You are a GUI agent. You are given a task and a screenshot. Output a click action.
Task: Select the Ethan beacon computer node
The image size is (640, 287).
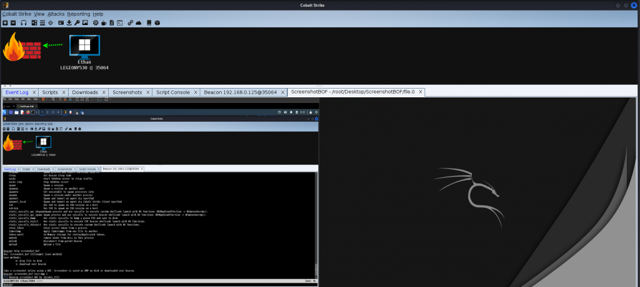click(x=84, y=48)
